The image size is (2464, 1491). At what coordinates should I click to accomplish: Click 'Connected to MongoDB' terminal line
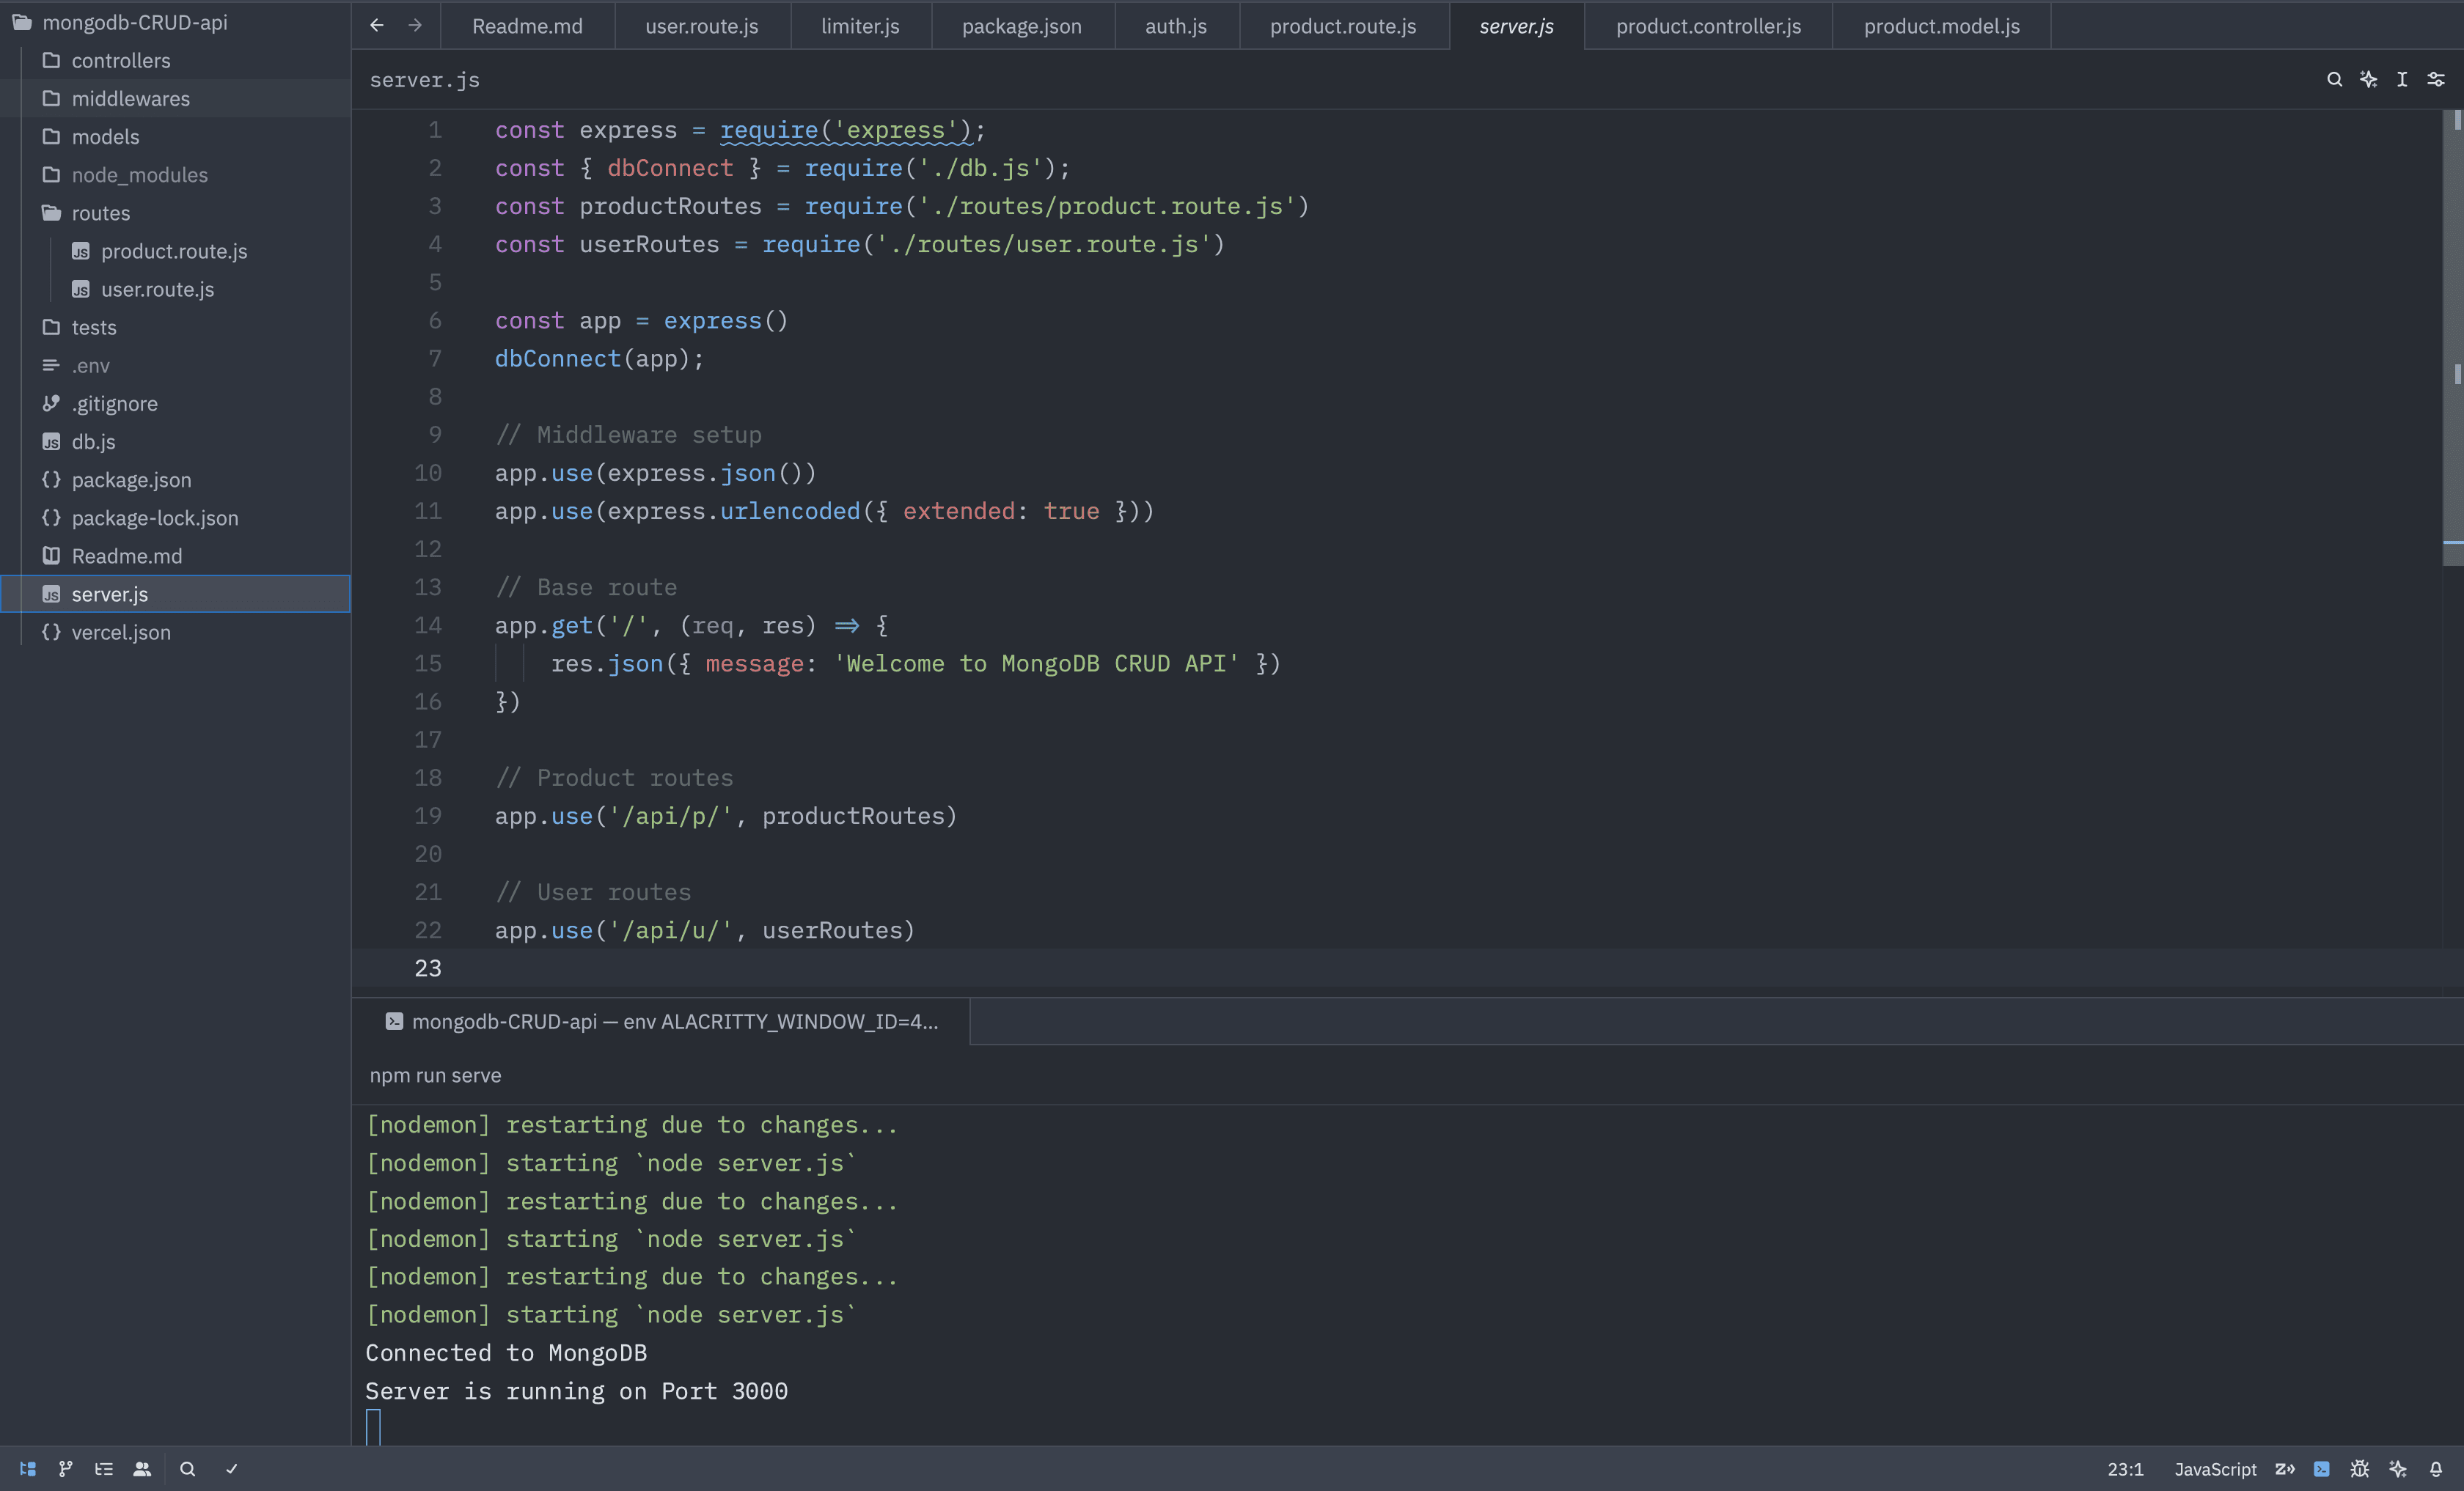click(506, 1352)
